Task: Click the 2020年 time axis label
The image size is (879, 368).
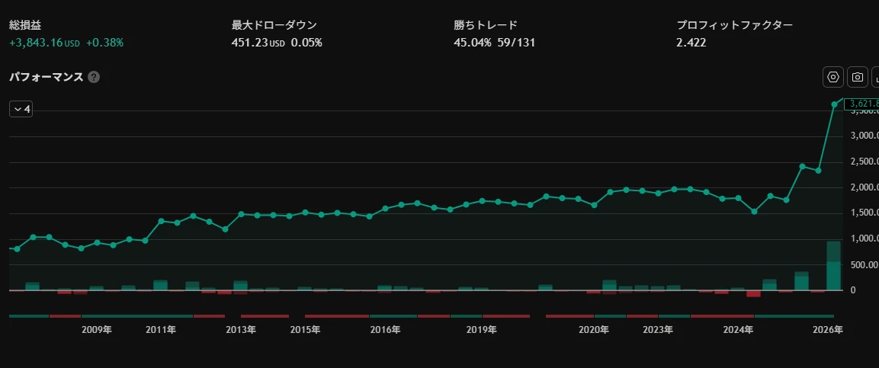Action: pyautogui.click(x=594, y=330)
